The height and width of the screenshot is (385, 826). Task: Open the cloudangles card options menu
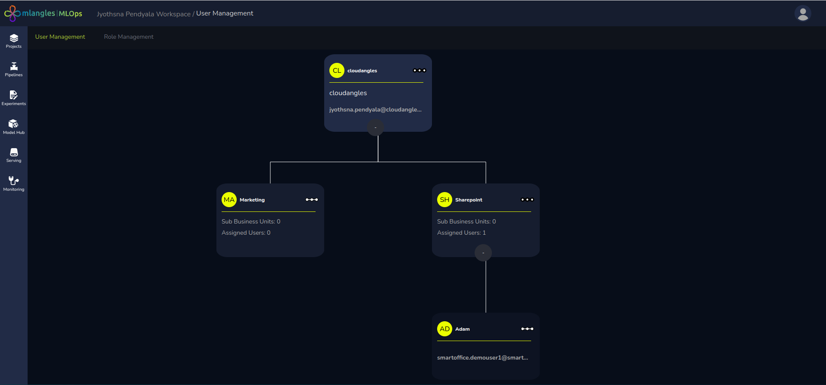(x=419, y=71)
